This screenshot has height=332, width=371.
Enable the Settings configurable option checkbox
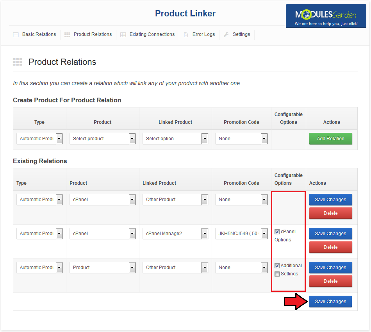277,274
